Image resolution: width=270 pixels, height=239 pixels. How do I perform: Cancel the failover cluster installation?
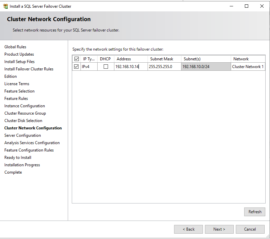[x=250, y=229]
